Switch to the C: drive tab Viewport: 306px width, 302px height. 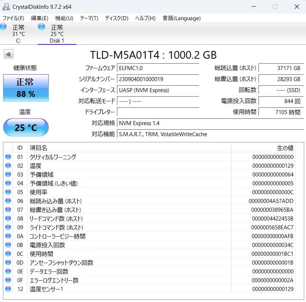18,33
